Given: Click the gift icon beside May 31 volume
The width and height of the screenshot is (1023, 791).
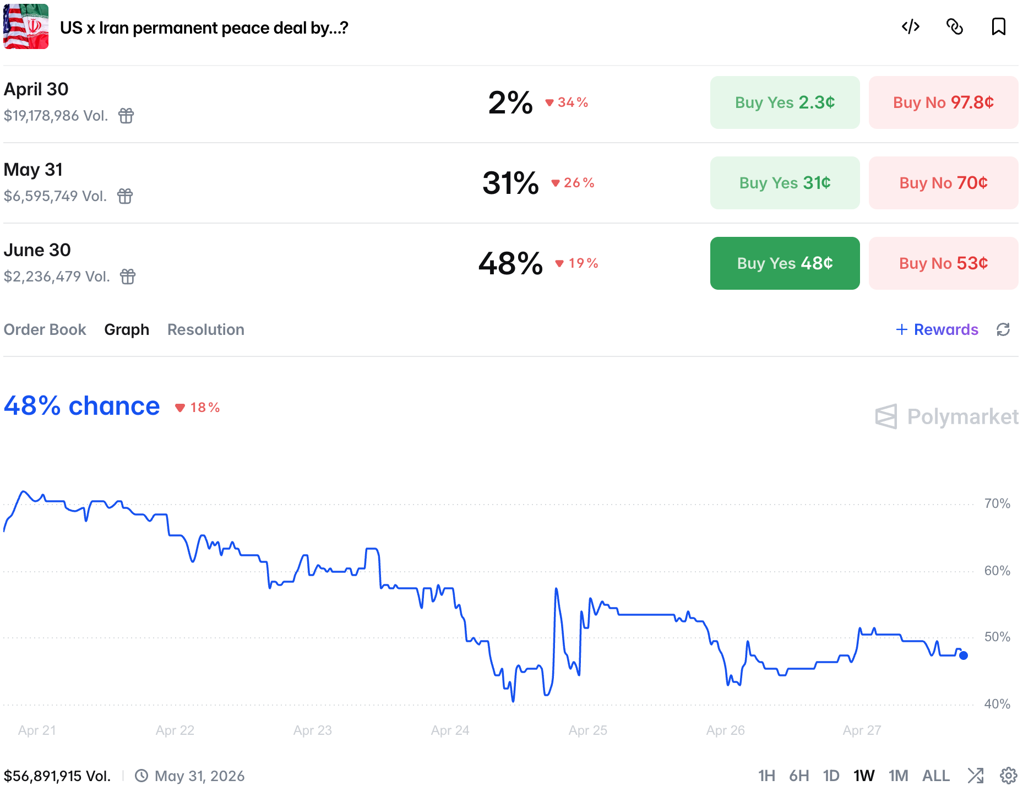Looking at the screenshot, I should click(x=125, y=196).
